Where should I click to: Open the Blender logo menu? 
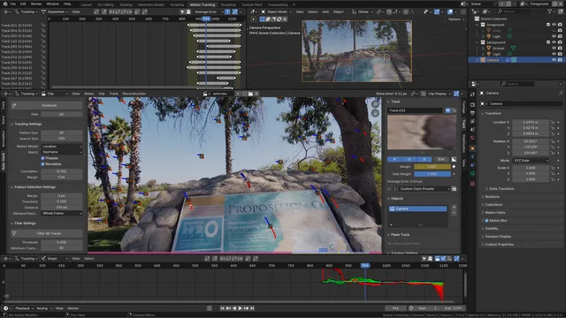[4, 4]
